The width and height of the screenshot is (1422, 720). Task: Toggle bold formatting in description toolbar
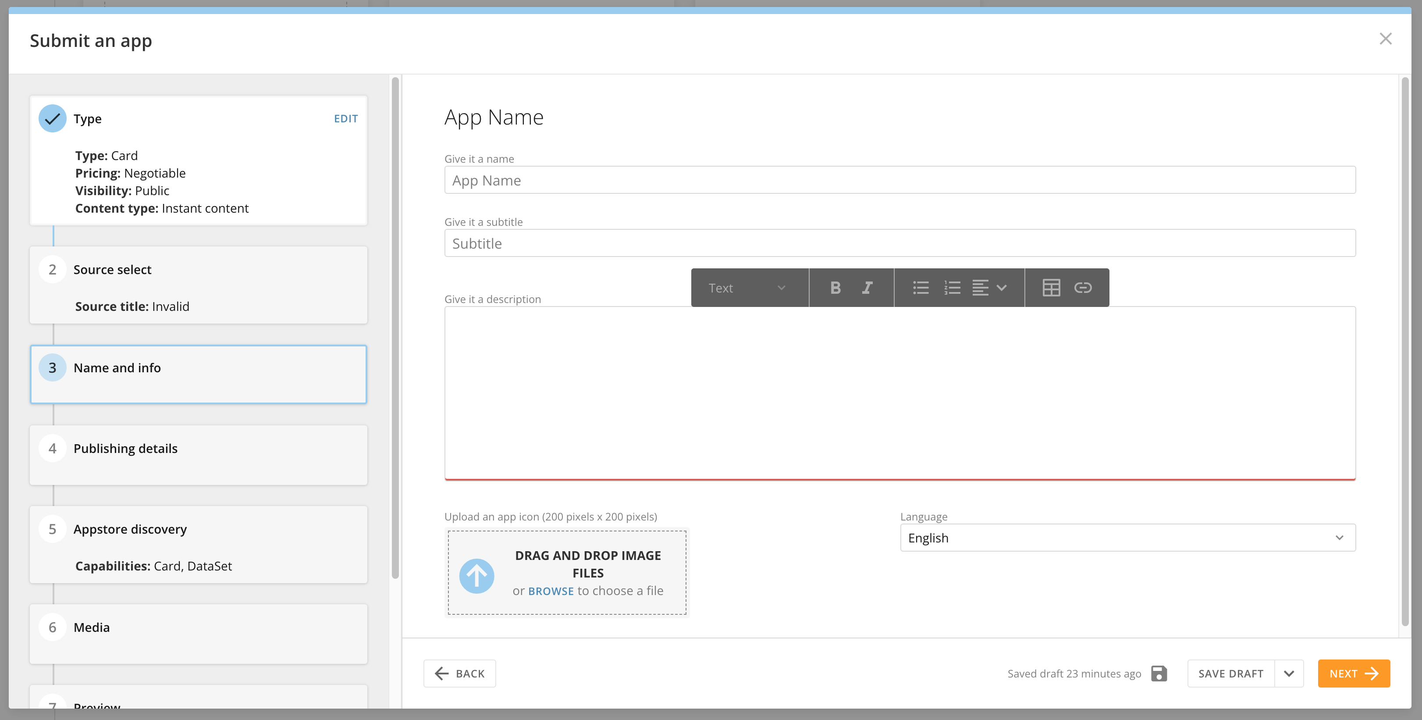[835, 288]
